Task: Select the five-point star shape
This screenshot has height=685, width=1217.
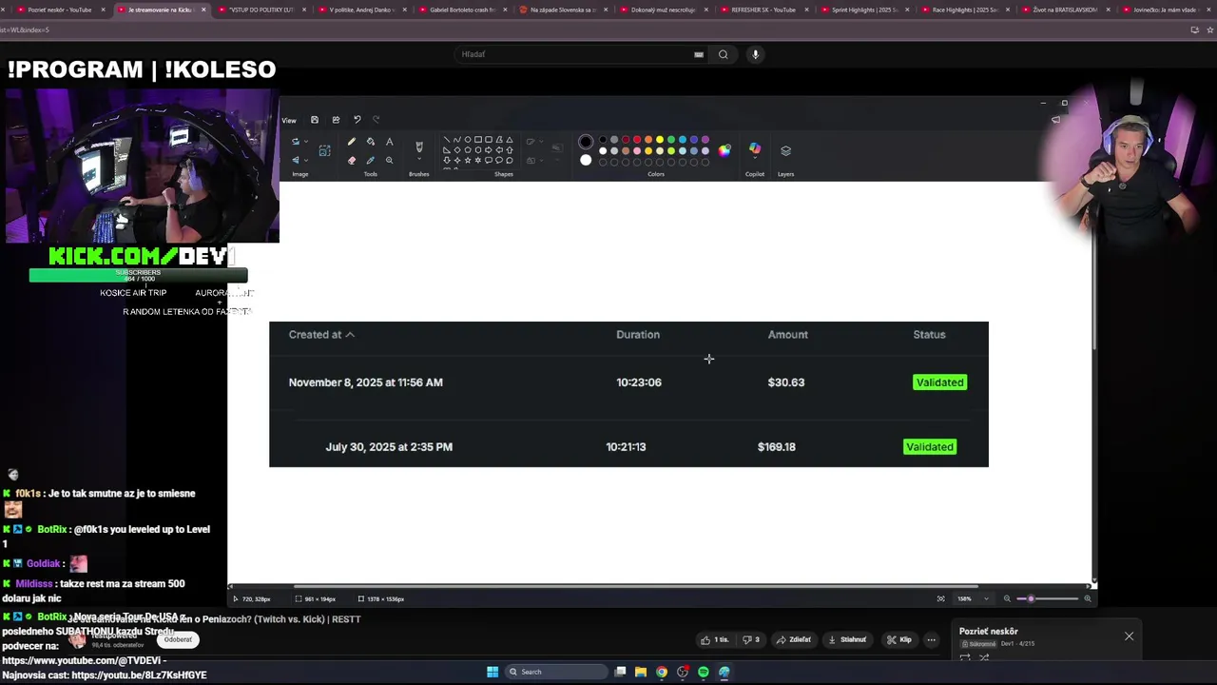Action: [x=468, y=161]
